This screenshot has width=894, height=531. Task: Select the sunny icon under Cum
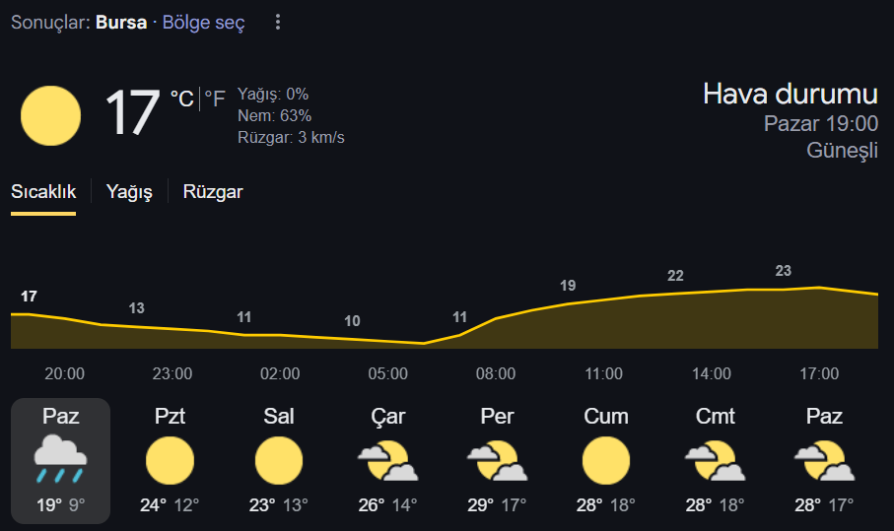[606, 460]
